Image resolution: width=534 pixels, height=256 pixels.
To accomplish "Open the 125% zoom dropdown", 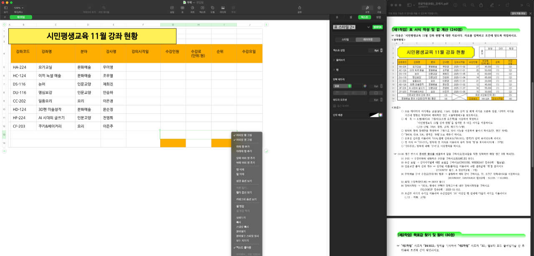I will pyautogui.click(x=18, y=8).
